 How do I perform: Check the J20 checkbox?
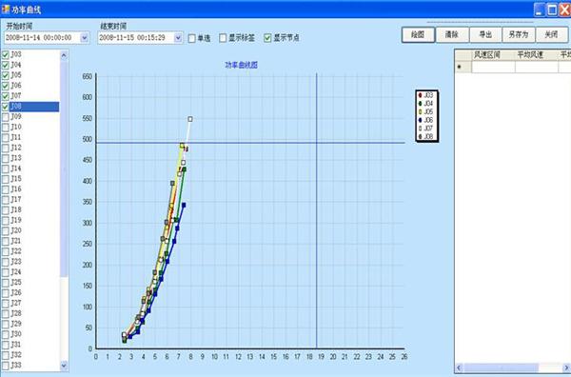6,231
